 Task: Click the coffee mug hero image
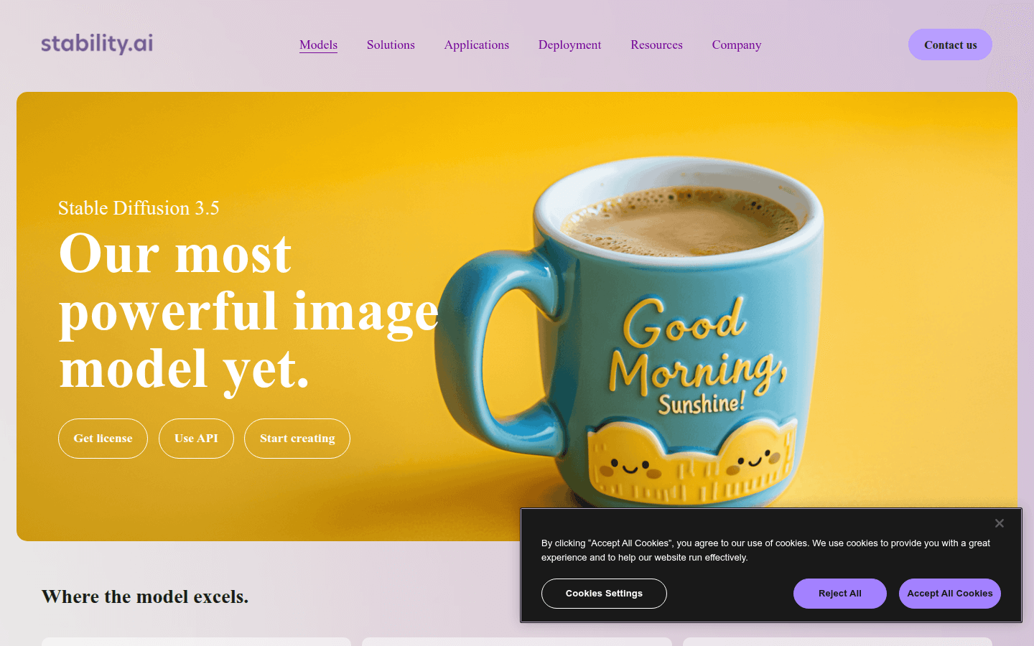coord(646,330)
